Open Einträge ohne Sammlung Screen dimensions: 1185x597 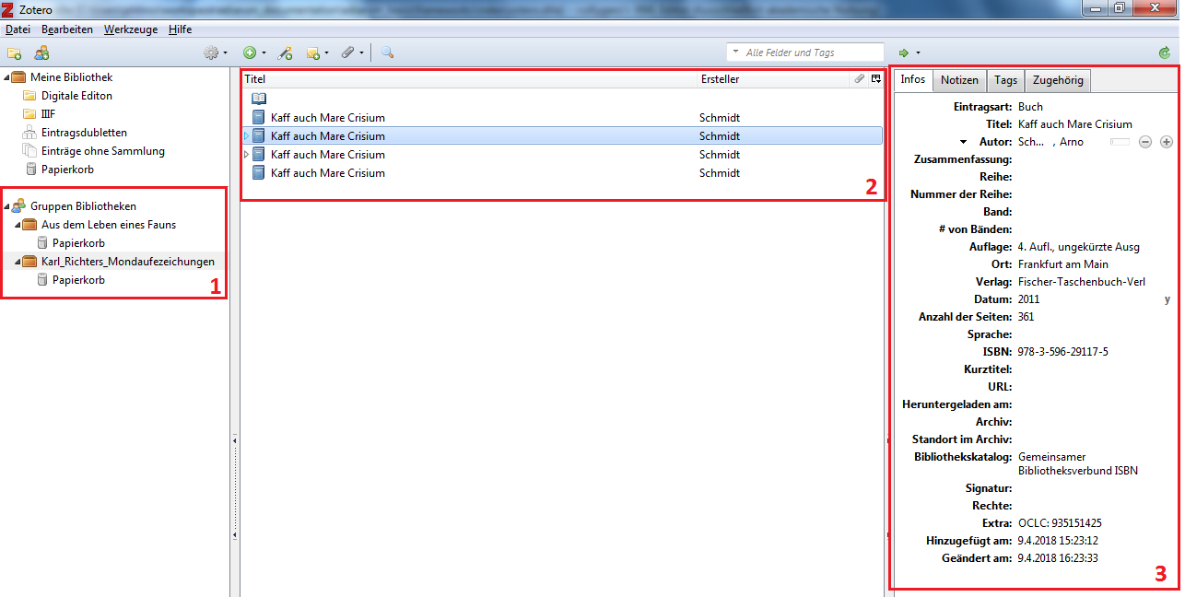click(103, 151)
